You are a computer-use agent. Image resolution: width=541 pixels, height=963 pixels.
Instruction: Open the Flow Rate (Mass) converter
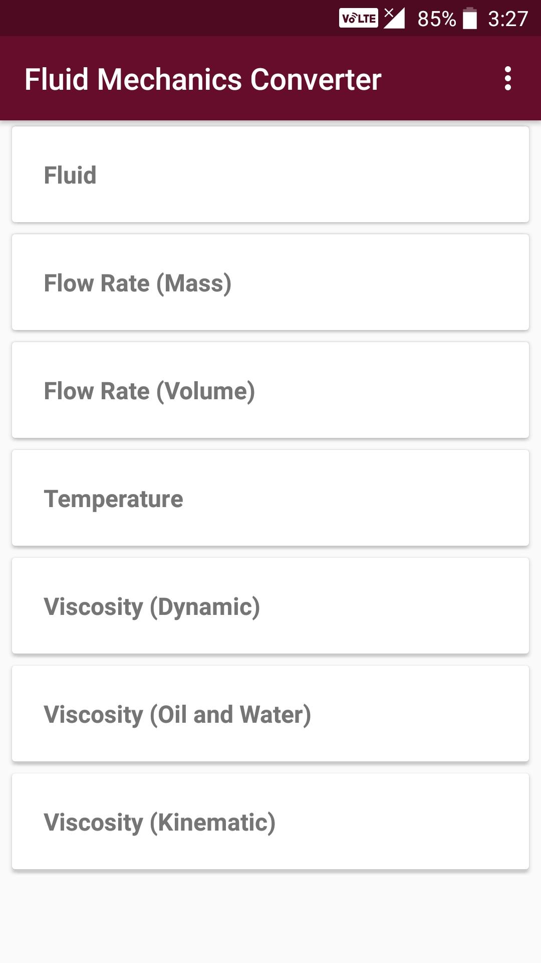(x=270, y=282)
